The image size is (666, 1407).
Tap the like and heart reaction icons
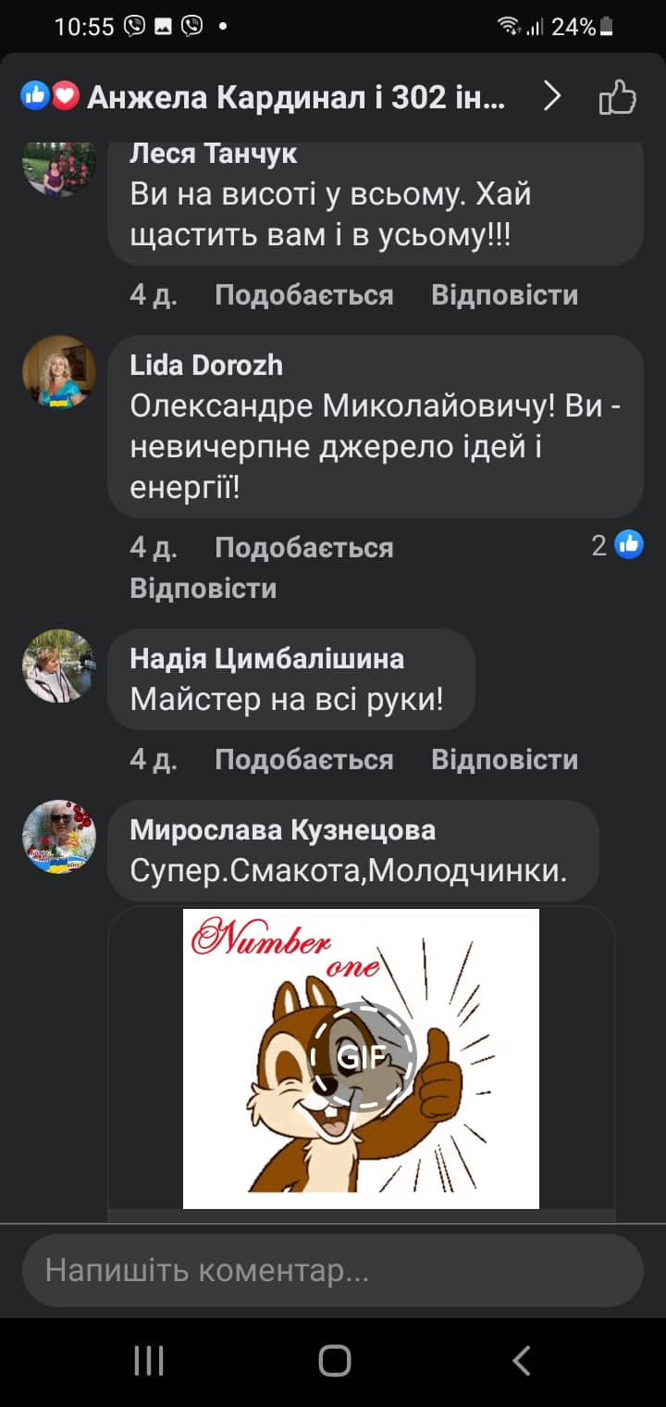click(50, 96)
